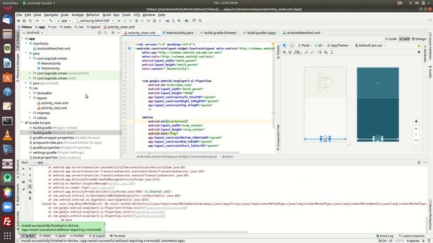Screen dimensions: 433x243
Task: Toggle autoconnect magnet in design toolbar
Action: pyautogui.click(x=290, y=52)
